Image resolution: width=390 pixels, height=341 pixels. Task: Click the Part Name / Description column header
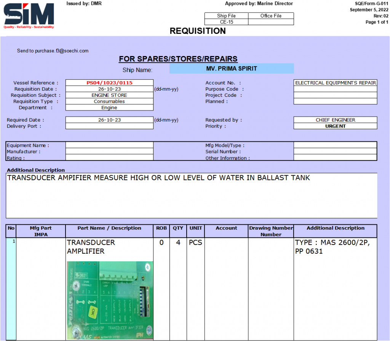pos(109,228)
